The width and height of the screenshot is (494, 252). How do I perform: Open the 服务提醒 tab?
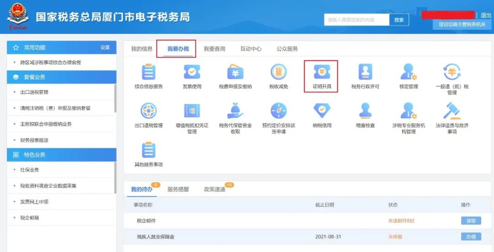pos(178,189)
